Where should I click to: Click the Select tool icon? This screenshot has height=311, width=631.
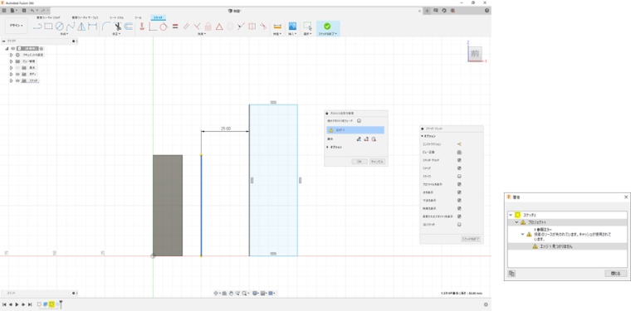pos(307,27)
